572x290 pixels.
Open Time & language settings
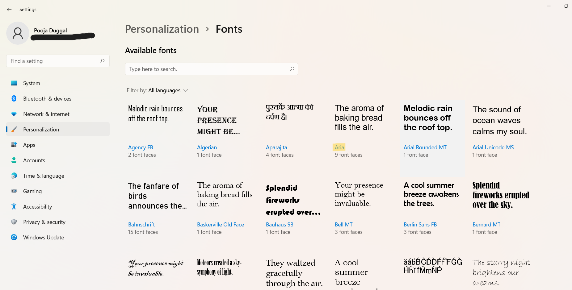[44, 176]
